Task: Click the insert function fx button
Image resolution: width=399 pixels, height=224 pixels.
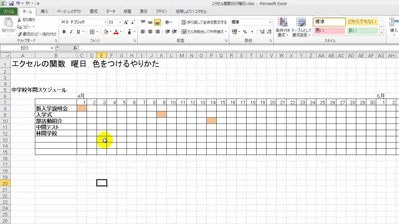Action: coord(75,48)
